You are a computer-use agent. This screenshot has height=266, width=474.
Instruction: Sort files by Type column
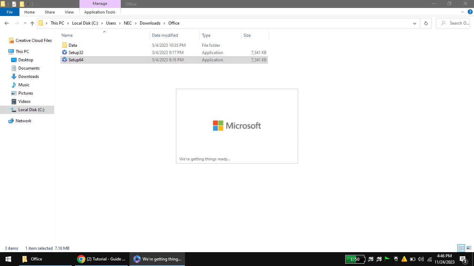(220, 35)
